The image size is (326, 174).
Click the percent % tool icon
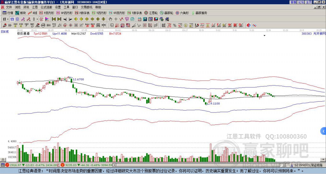click(175, 25)
